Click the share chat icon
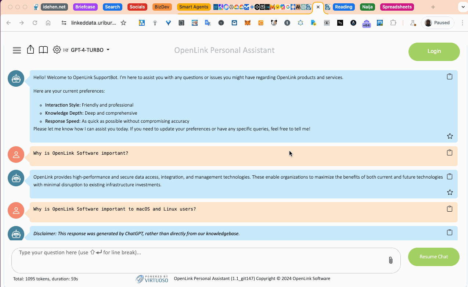 [30, 50]
